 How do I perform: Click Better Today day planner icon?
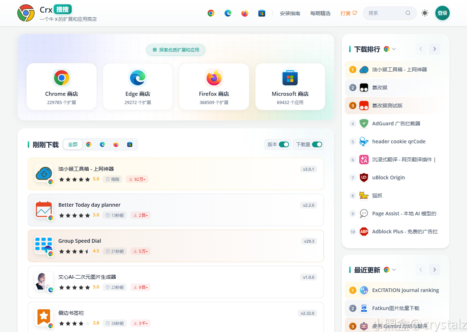tap(44, 210)
